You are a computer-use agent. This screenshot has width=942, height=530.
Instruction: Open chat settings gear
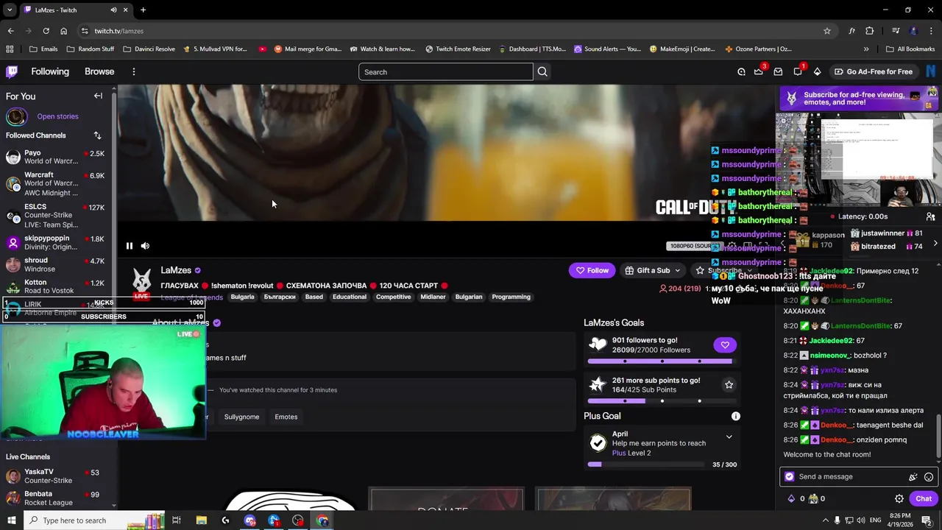coord(899,498)
